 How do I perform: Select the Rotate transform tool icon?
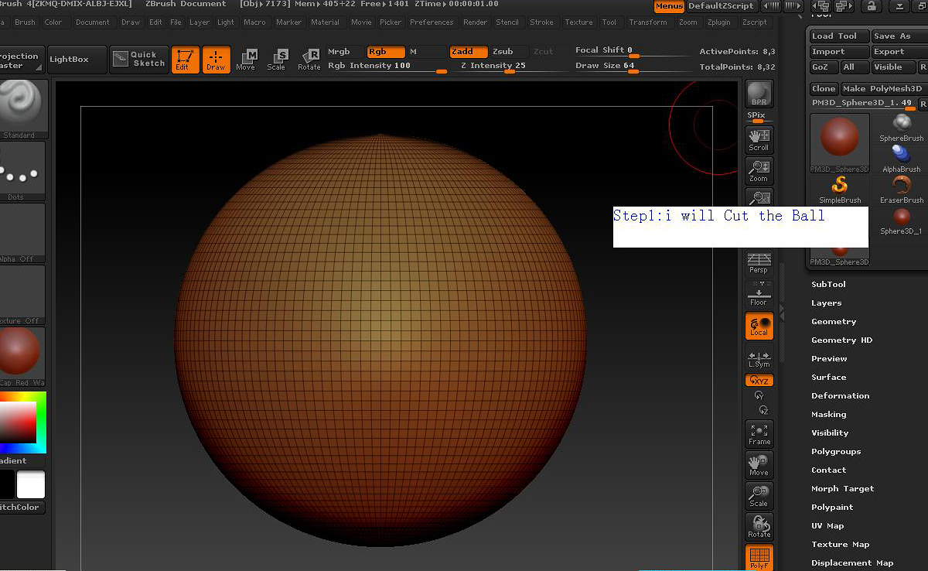click(309, 60)
